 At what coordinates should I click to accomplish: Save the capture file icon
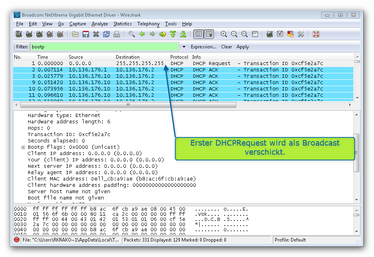(86, 34)
